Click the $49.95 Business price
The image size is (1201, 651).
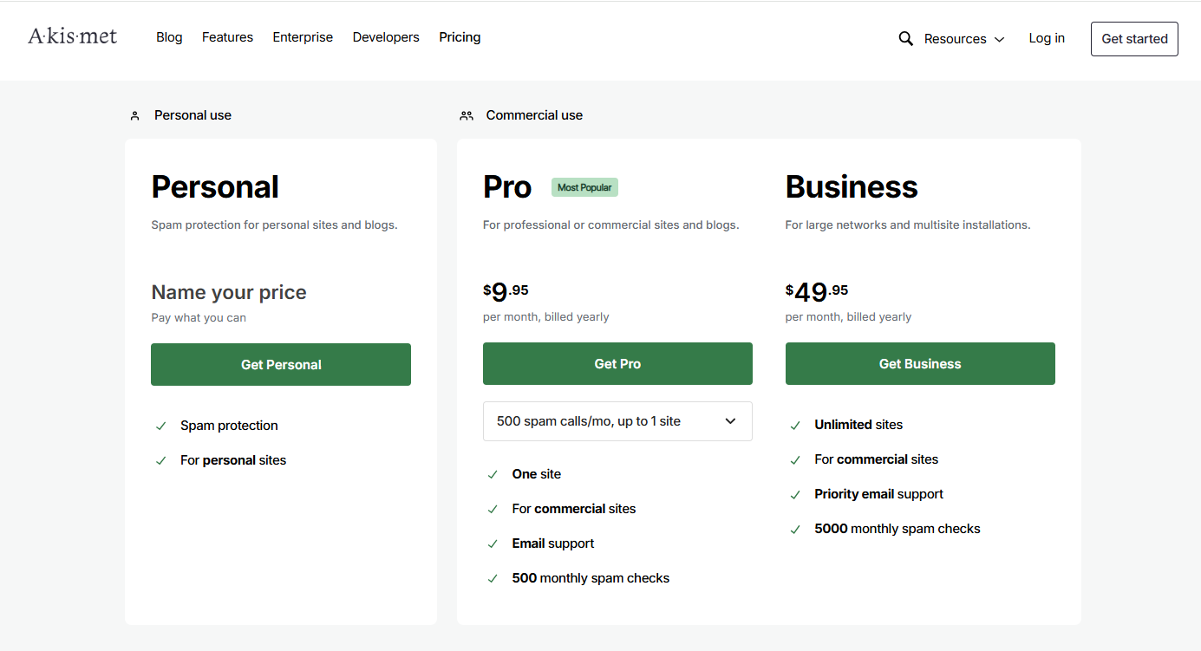[817, 292]
